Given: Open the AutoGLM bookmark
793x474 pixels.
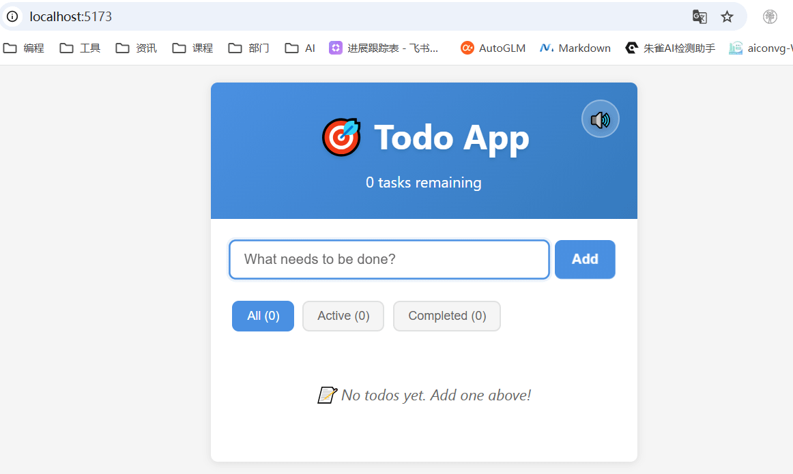Looking at the screenshot, I should [493, 48].
